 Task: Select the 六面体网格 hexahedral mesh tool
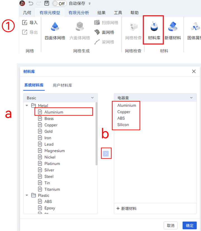tap(80, 29)
